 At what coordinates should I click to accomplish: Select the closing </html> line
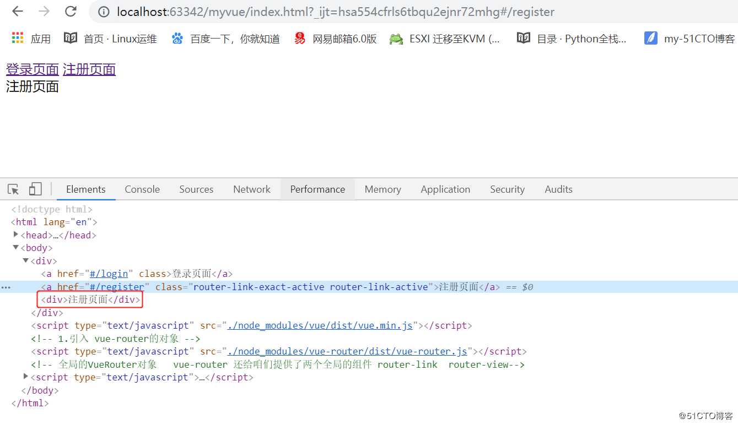(x=30, y=403)
